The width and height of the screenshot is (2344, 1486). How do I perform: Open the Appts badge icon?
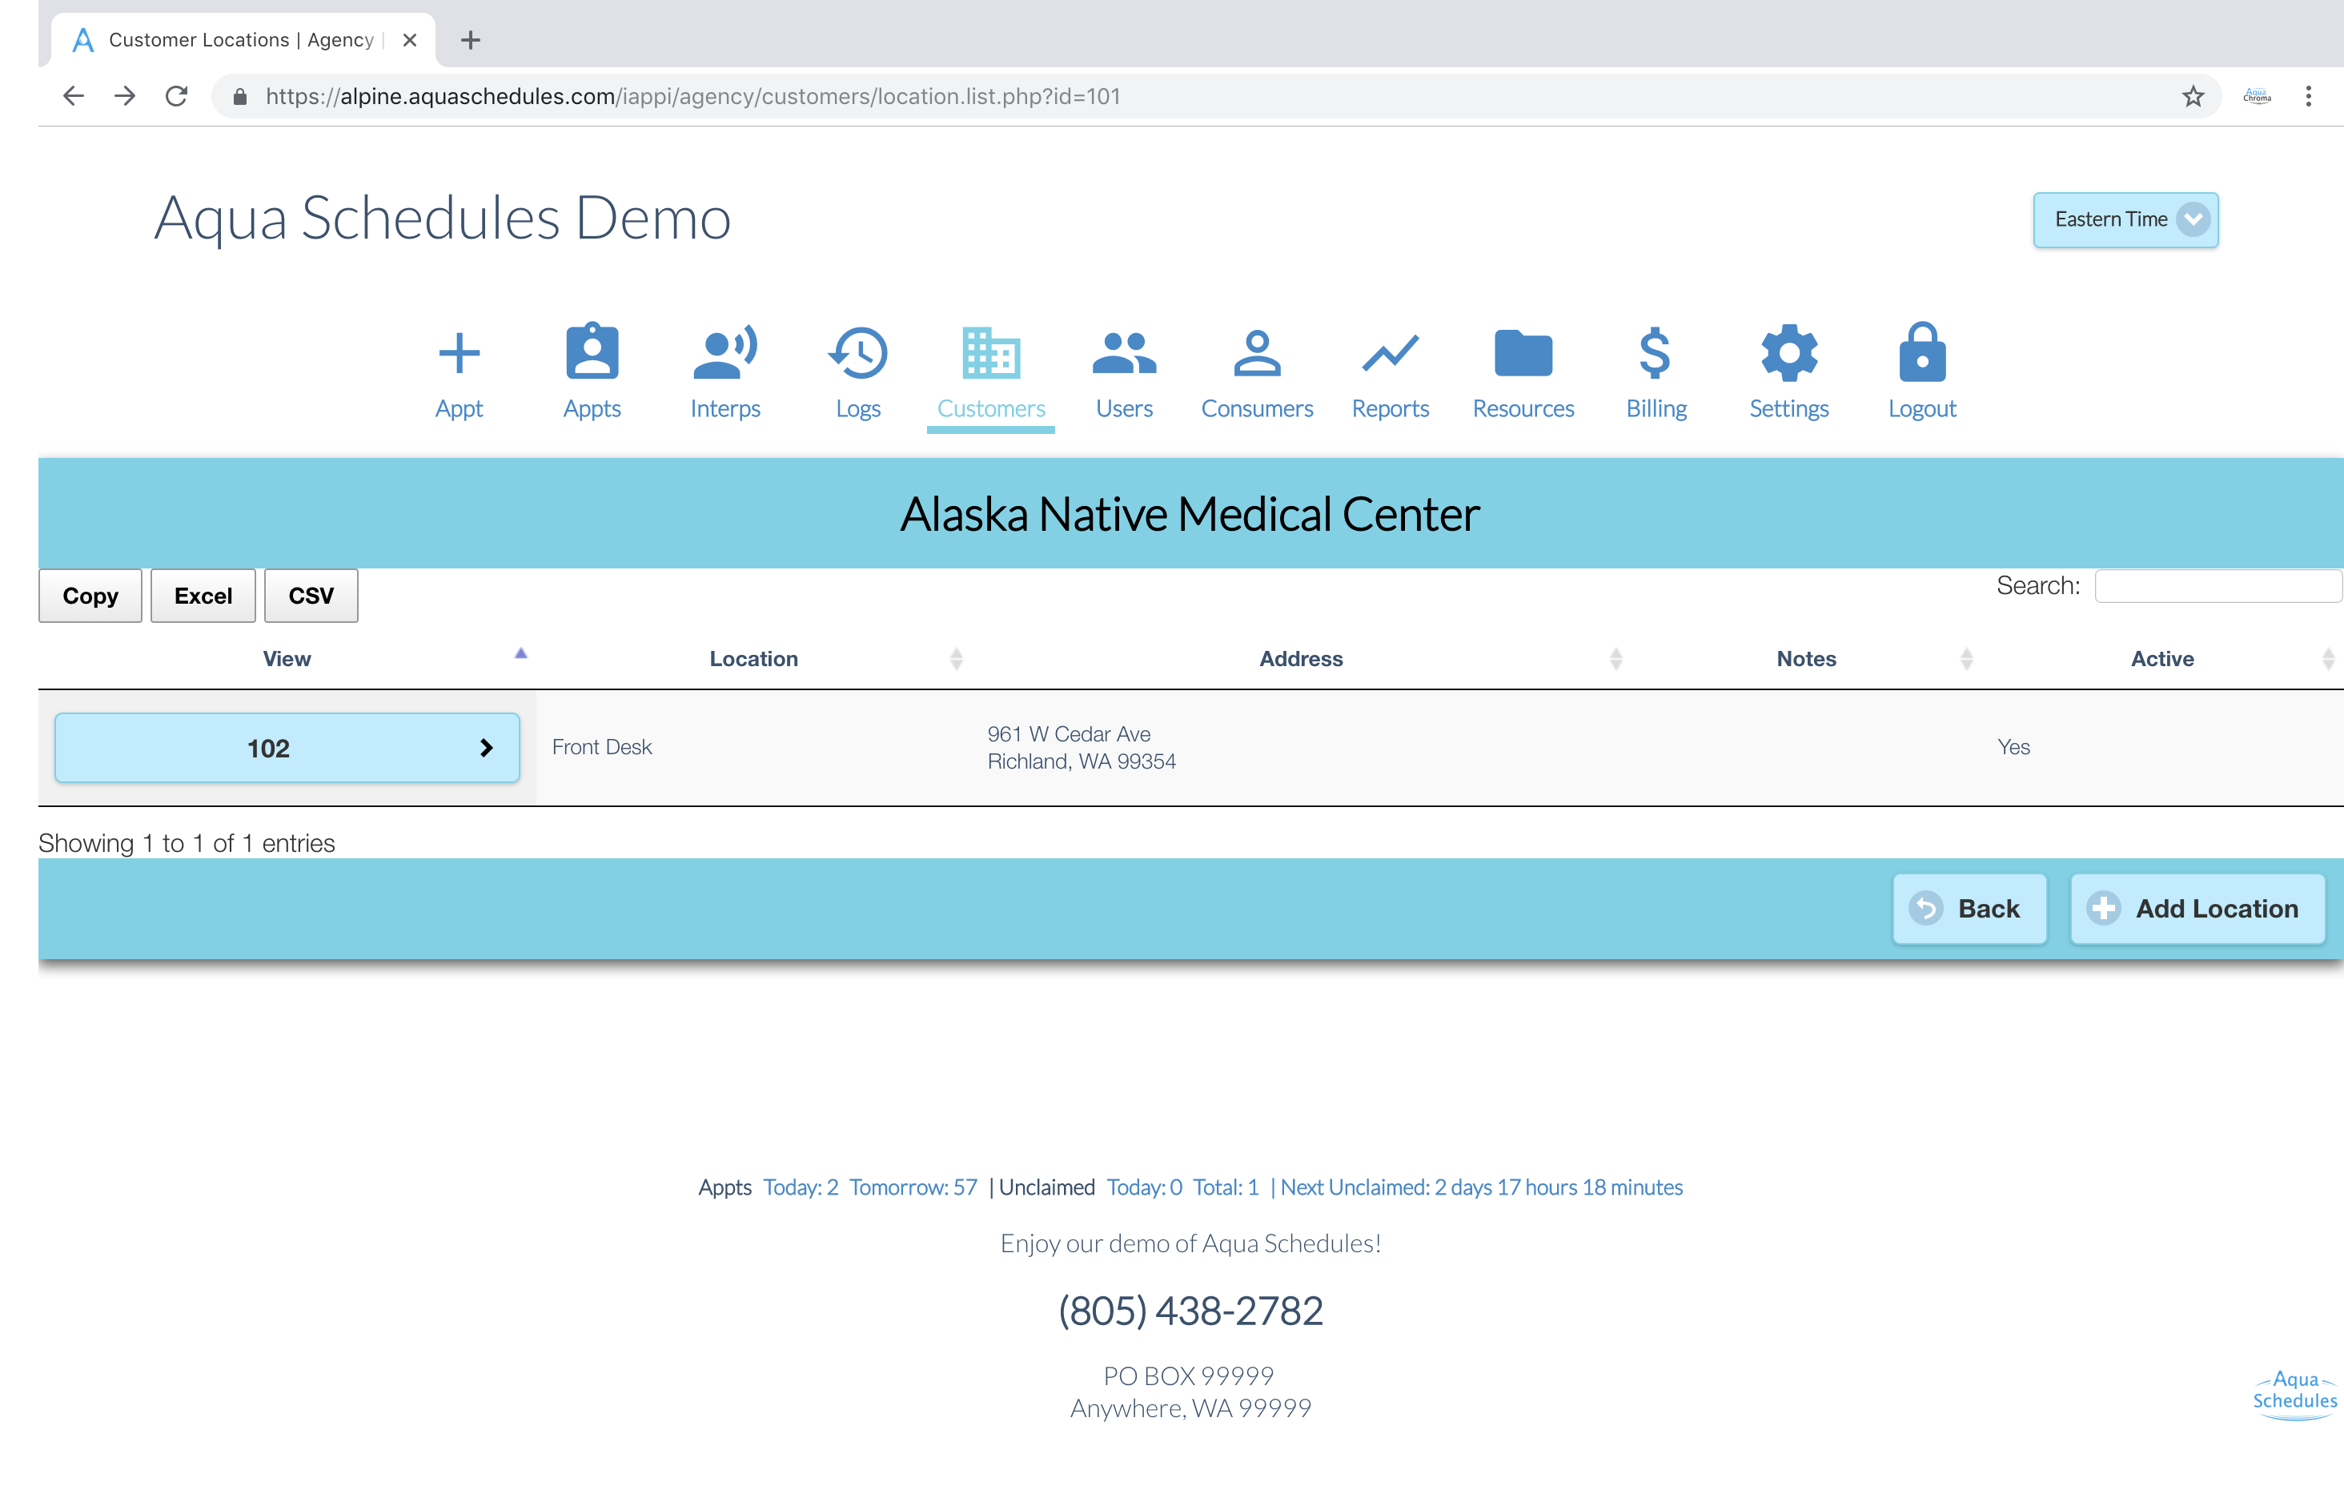coord(592,351)
